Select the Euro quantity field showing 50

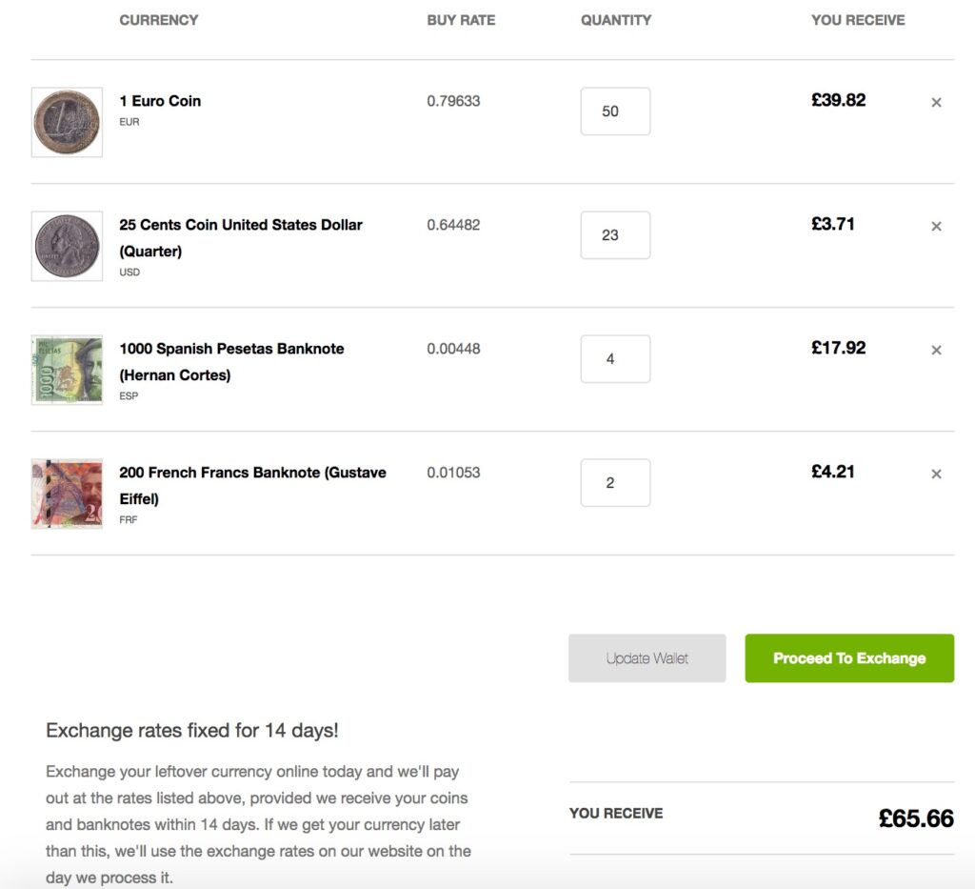point(615,111)
